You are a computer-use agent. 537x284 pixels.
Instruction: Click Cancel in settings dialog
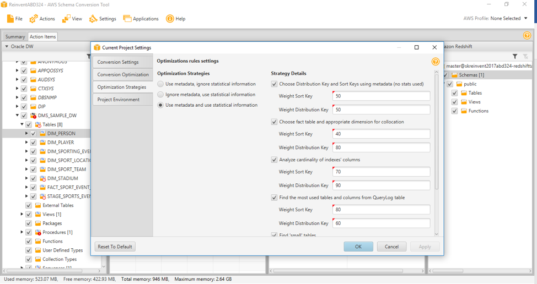pyautogui.click(x=391, y=247)
